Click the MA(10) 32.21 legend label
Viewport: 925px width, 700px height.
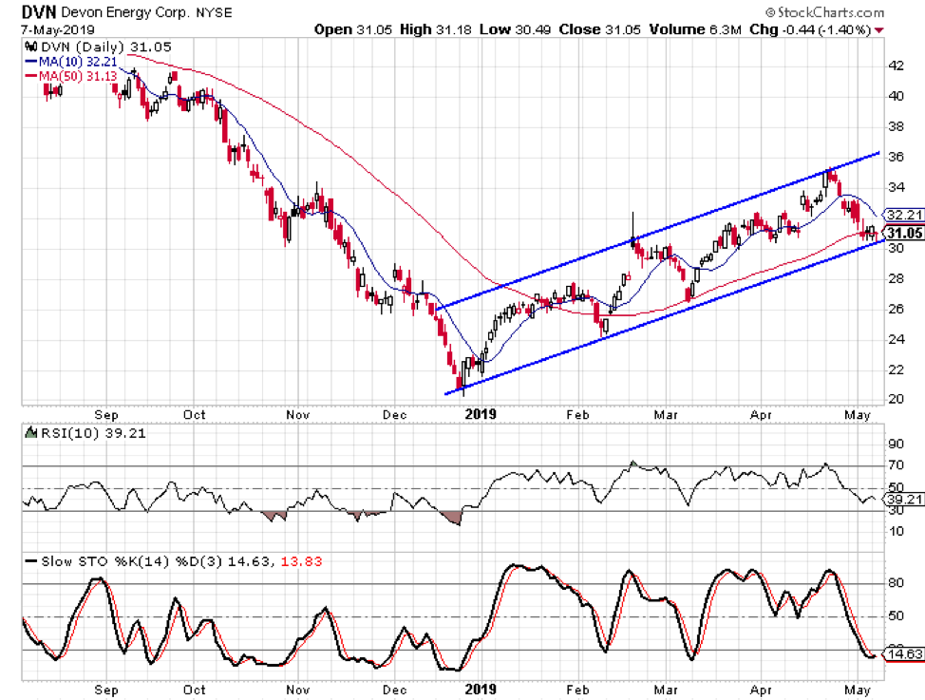point(78,62)
